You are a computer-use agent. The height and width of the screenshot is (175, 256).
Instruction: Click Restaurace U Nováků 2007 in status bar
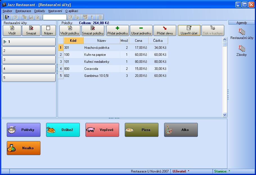click(150, 171)
